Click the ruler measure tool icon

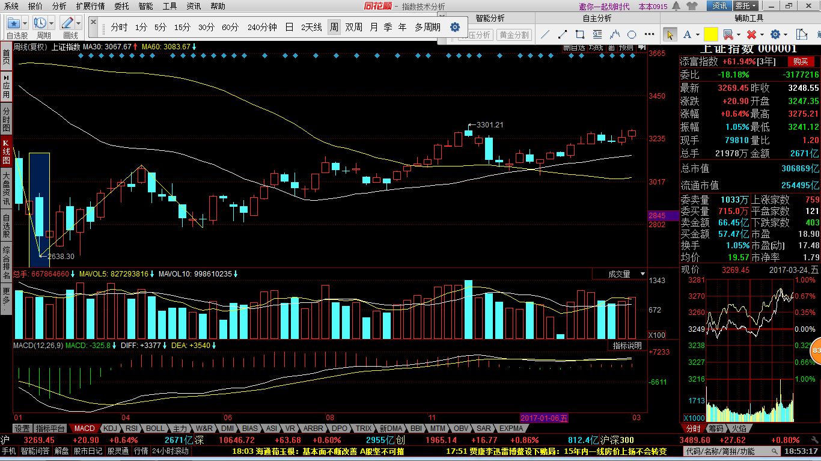tap(801, 35)
